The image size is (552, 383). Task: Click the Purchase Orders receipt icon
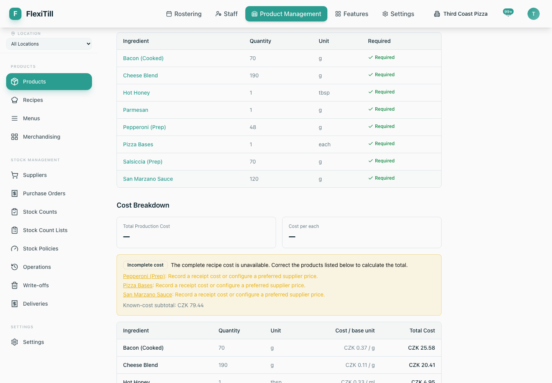point(15,193)
